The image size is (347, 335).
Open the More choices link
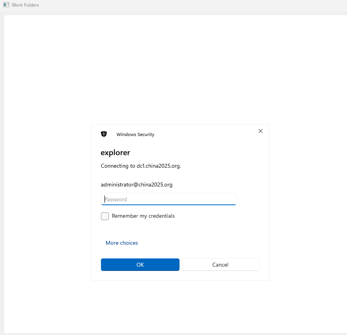(x=122, y=243)
